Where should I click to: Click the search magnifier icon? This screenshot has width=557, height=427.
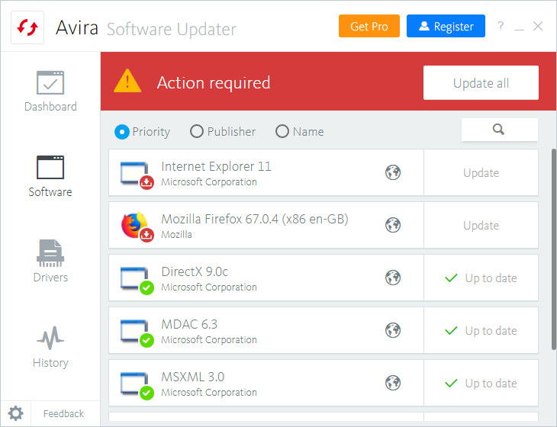[499, 130]
